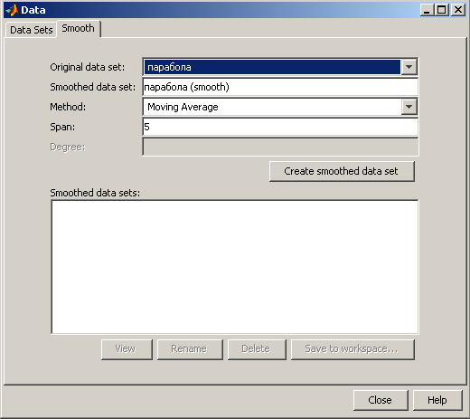Click the View button
This screenshot has height=419, width=470.
[x=127, y=349]
